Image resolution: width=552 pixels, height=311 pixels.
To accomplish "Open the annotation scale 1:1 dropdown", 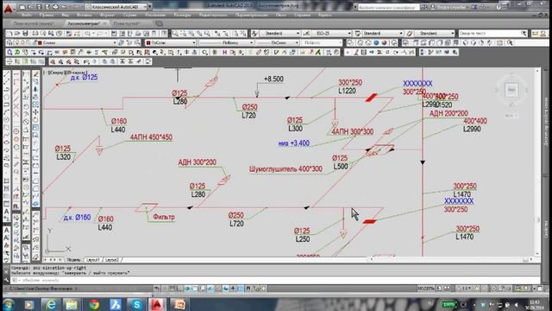I will (465, 288).
